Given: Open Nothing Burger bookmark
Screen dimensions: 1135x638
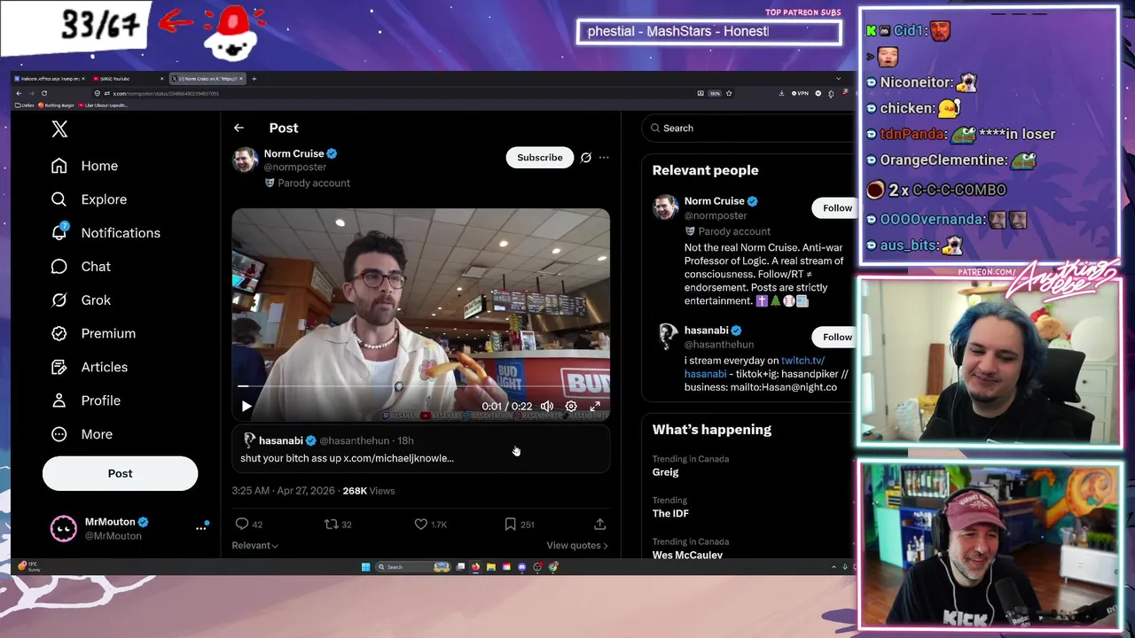Looking at the screenshot, I should coord(57,105).
